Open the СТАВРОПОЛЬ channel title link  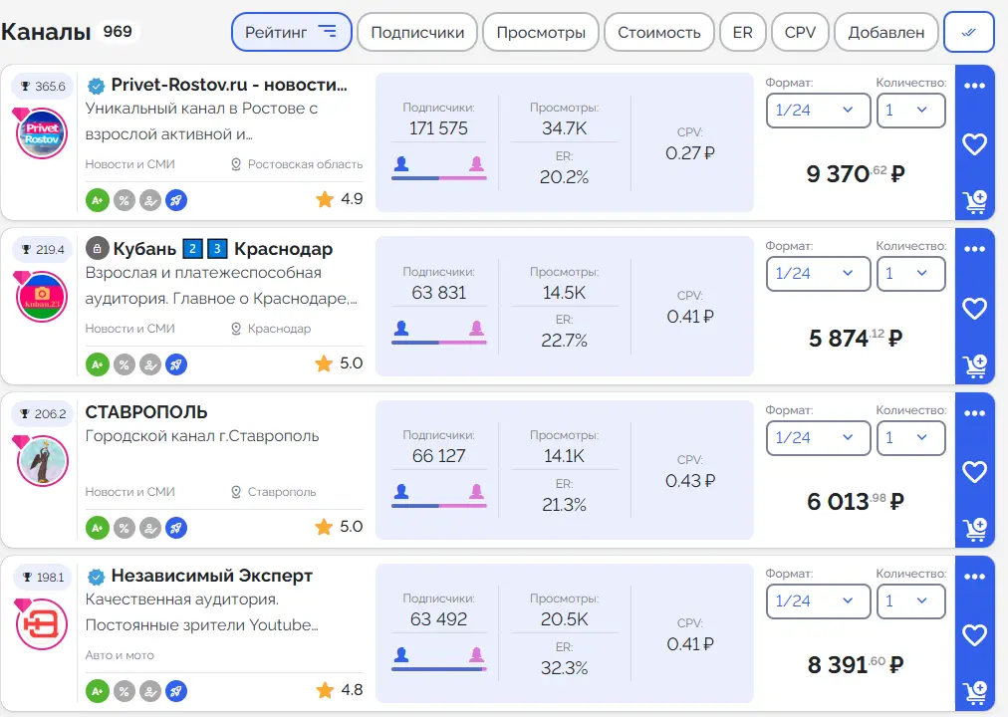tap(146, 412)
